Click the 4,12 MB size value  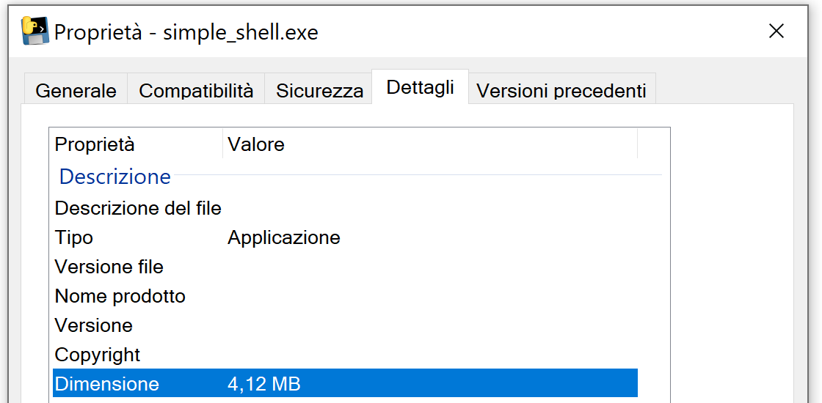coord(264,384)
